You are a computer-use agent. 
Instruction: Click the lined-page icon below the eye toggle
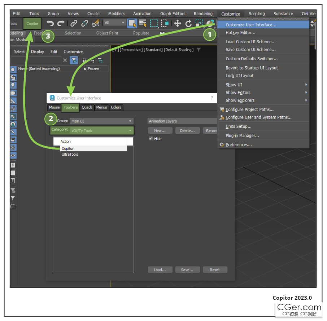[13, 165]
